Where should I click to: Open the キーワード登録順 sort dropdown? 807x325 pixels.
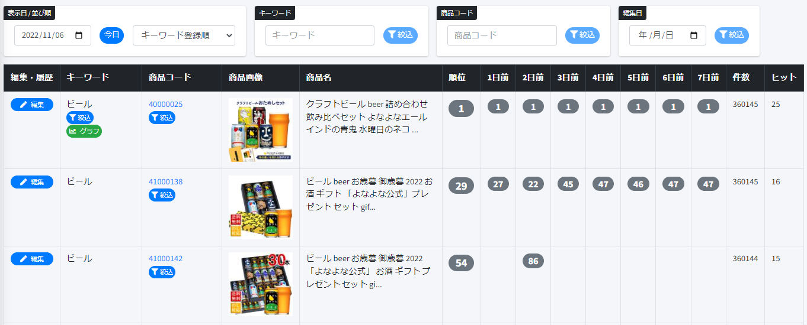184,35
